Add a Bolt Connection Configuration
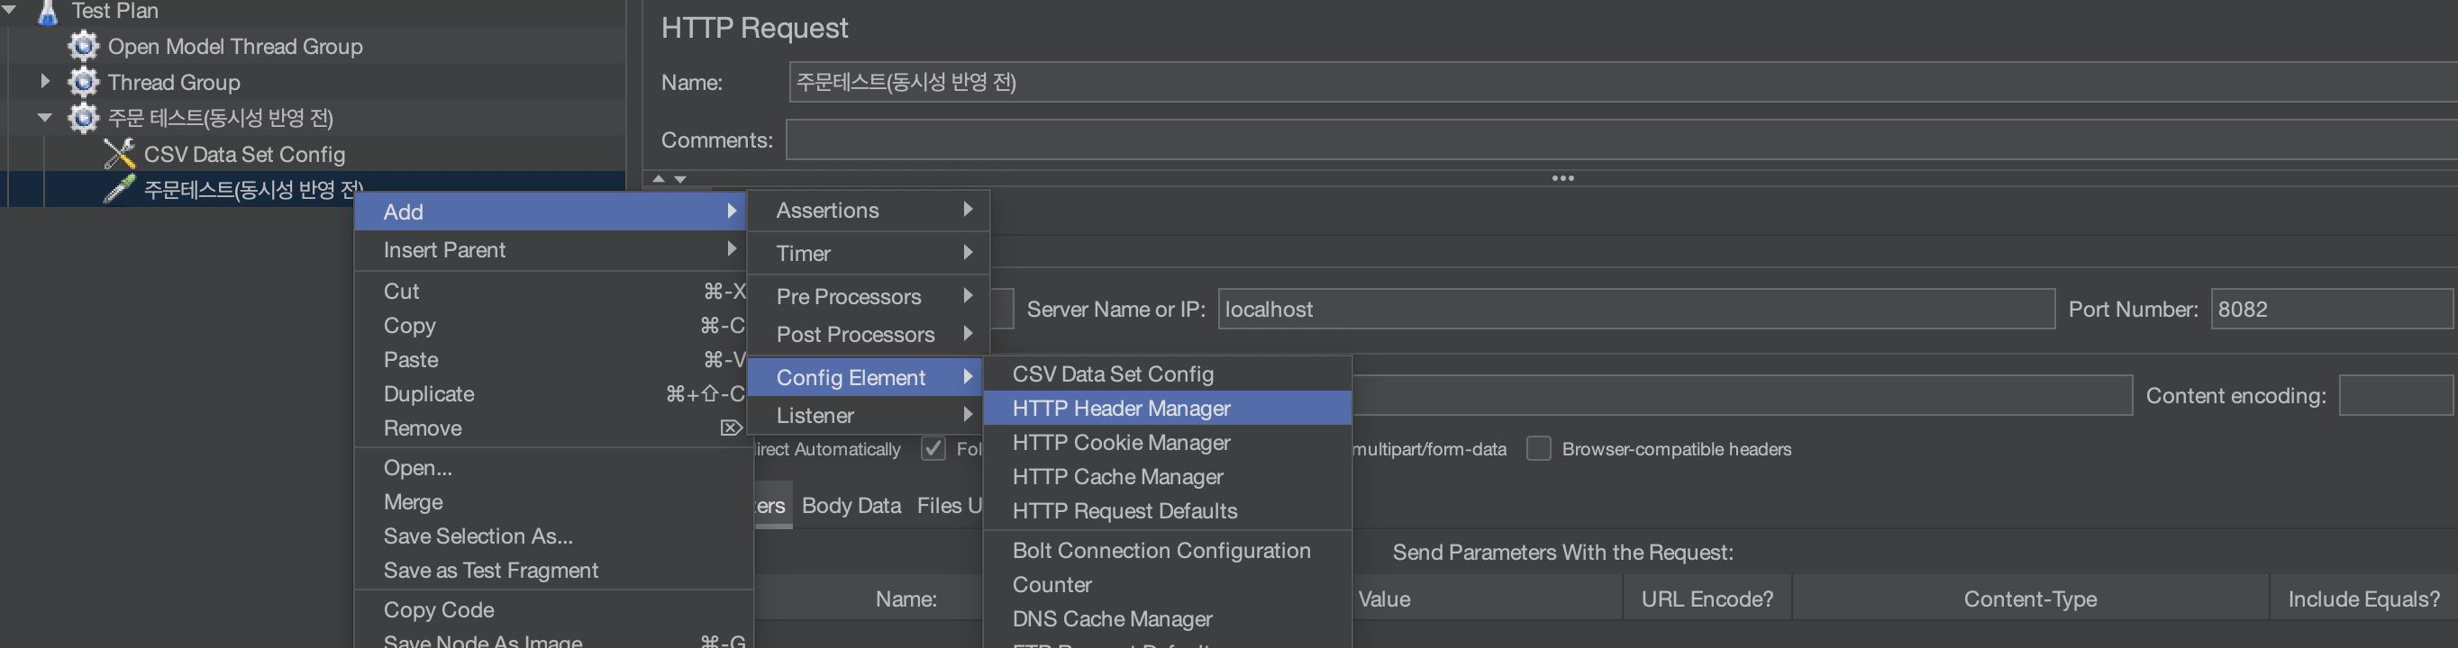The image size is (2458, 648). [1167, 551]
